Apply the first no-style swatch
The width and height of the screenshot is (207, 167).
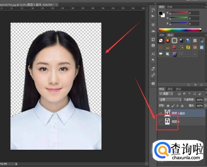161,40
